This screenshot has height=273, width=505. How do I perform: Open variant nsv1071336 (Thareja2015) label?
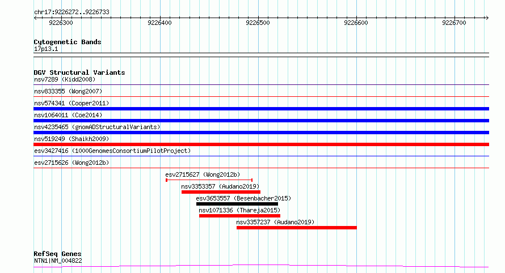coord(239,210)
